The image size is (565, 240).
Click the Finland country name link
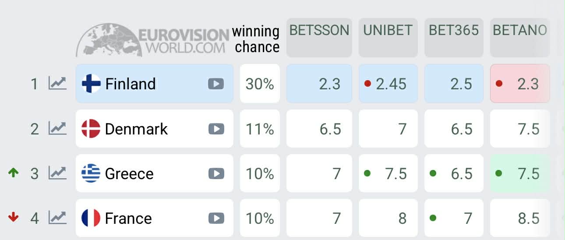tap(131, 84)
